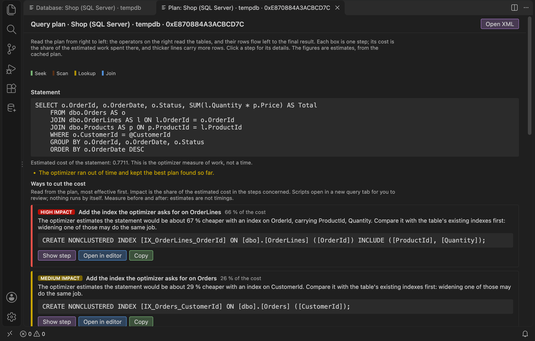
Task: Click the '26 % of the cost' text
Action: click(241, 278)
